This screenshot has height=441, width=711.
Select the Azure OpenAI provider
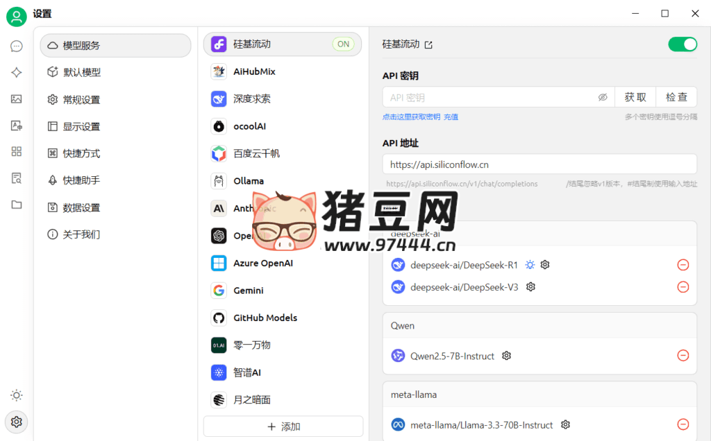point(283,263)
